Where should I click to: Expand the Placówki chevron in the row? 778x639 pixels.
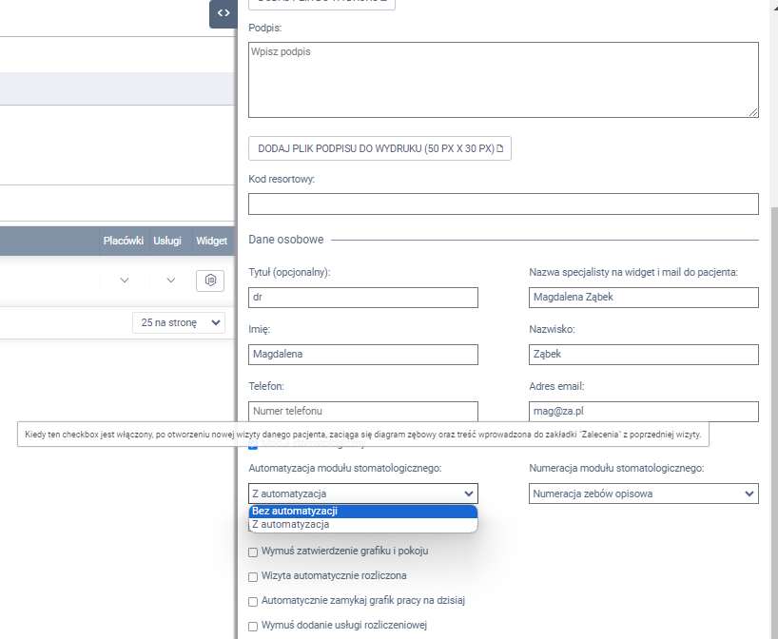click(x=124, y=281)
